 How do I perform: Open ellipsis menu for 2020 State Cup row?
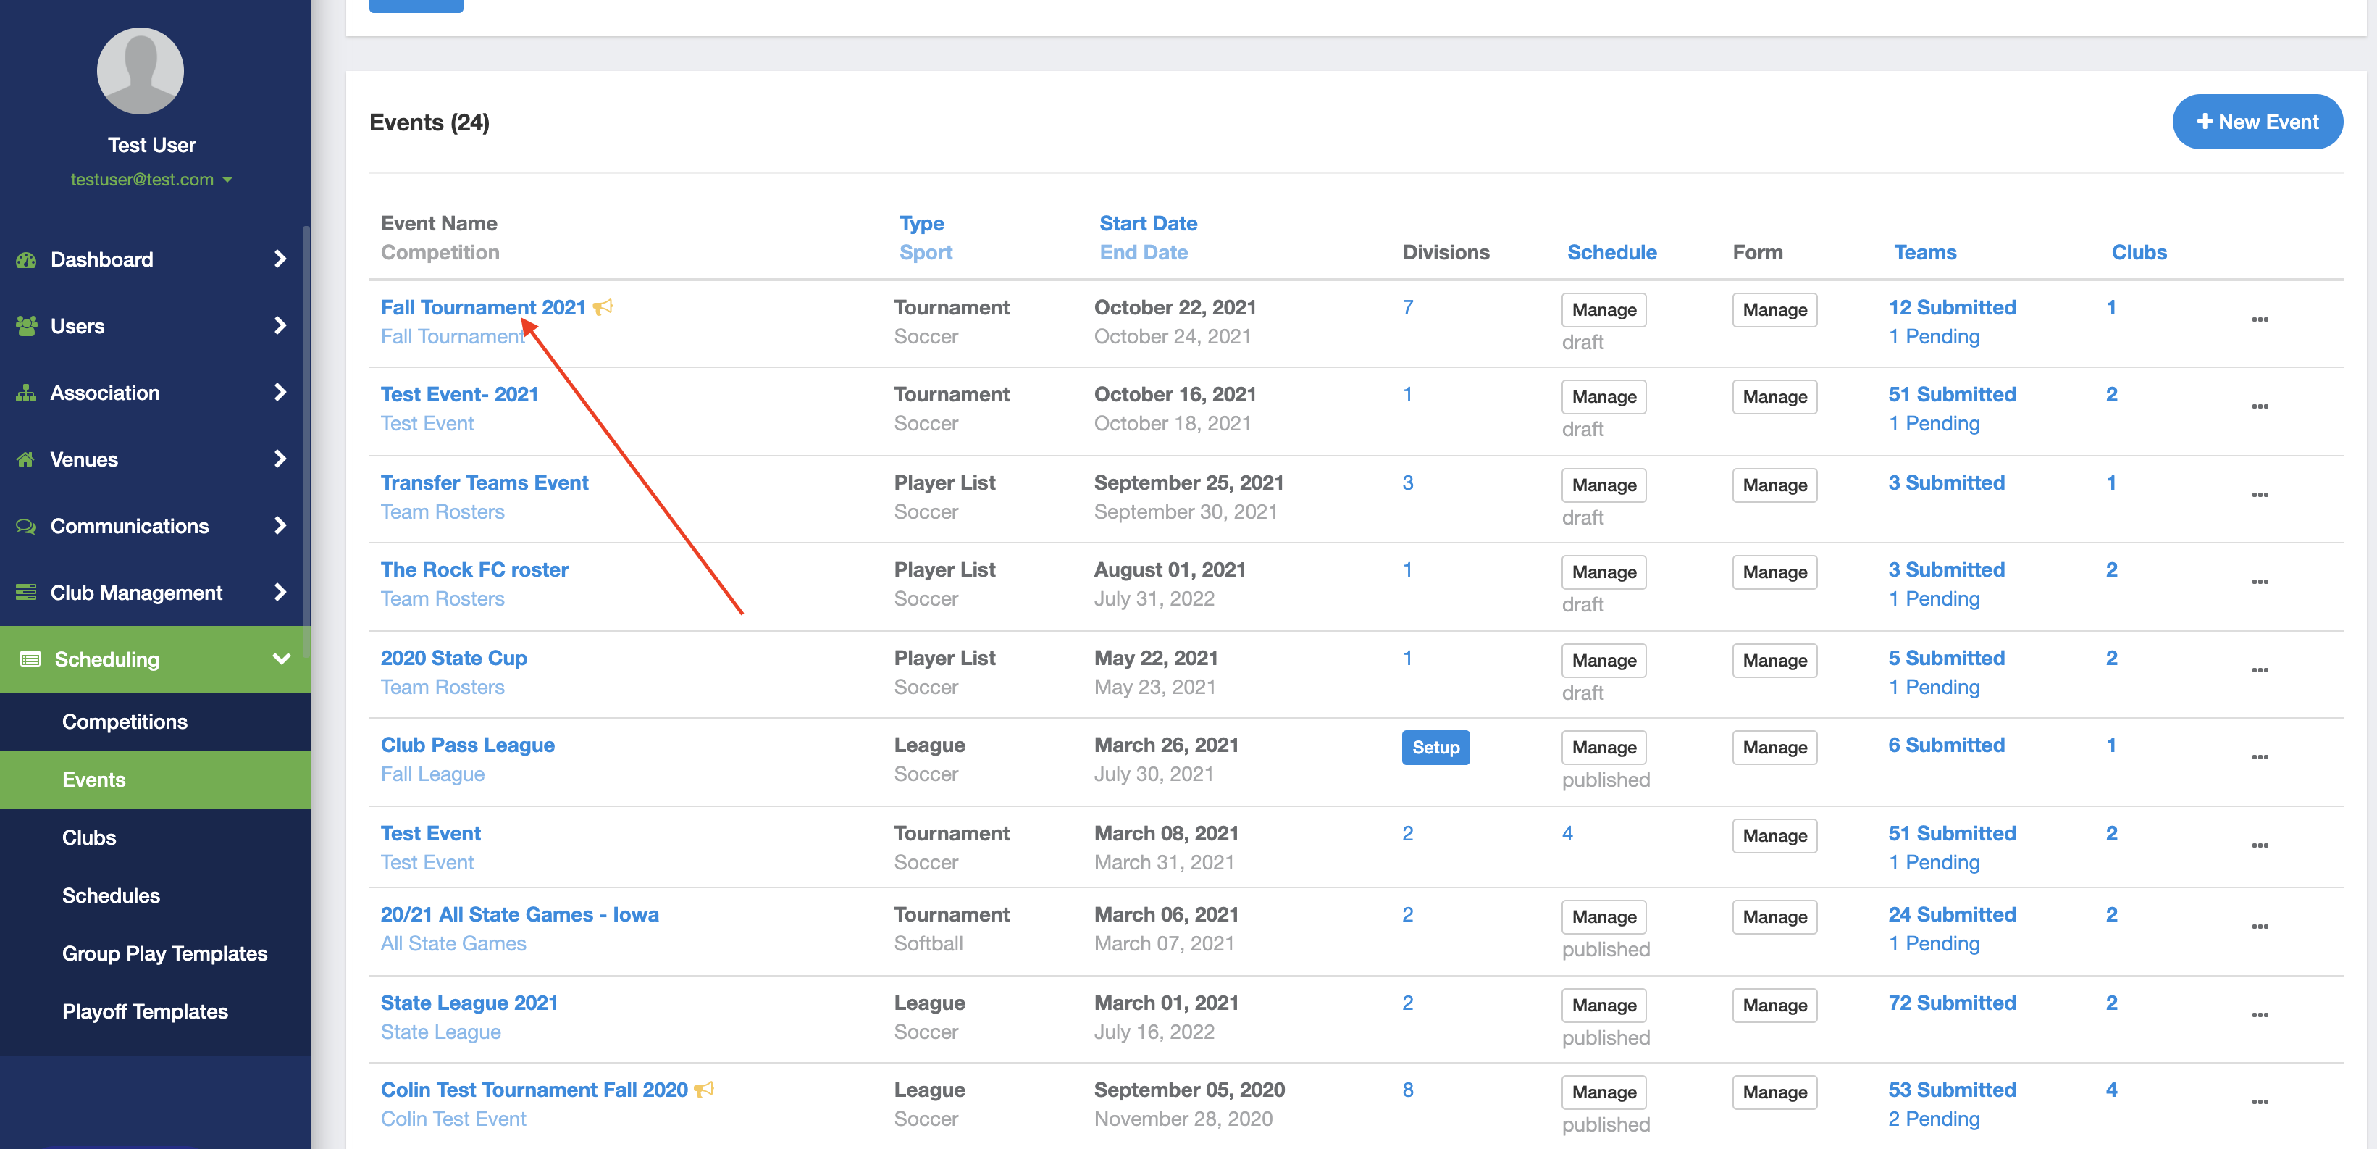2260,671
